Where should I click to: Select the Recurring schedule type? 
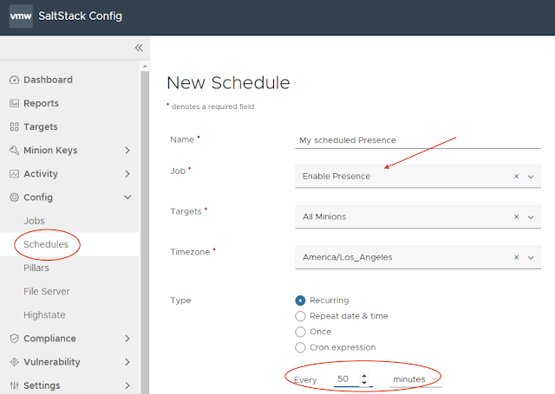click(x=301, y=300)
